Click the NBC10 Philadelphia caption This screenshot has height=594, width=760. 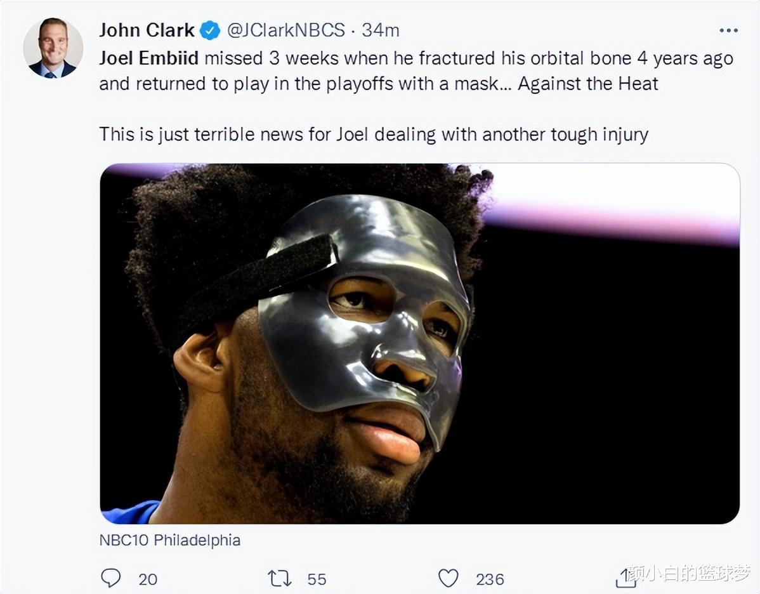(169, 539)
